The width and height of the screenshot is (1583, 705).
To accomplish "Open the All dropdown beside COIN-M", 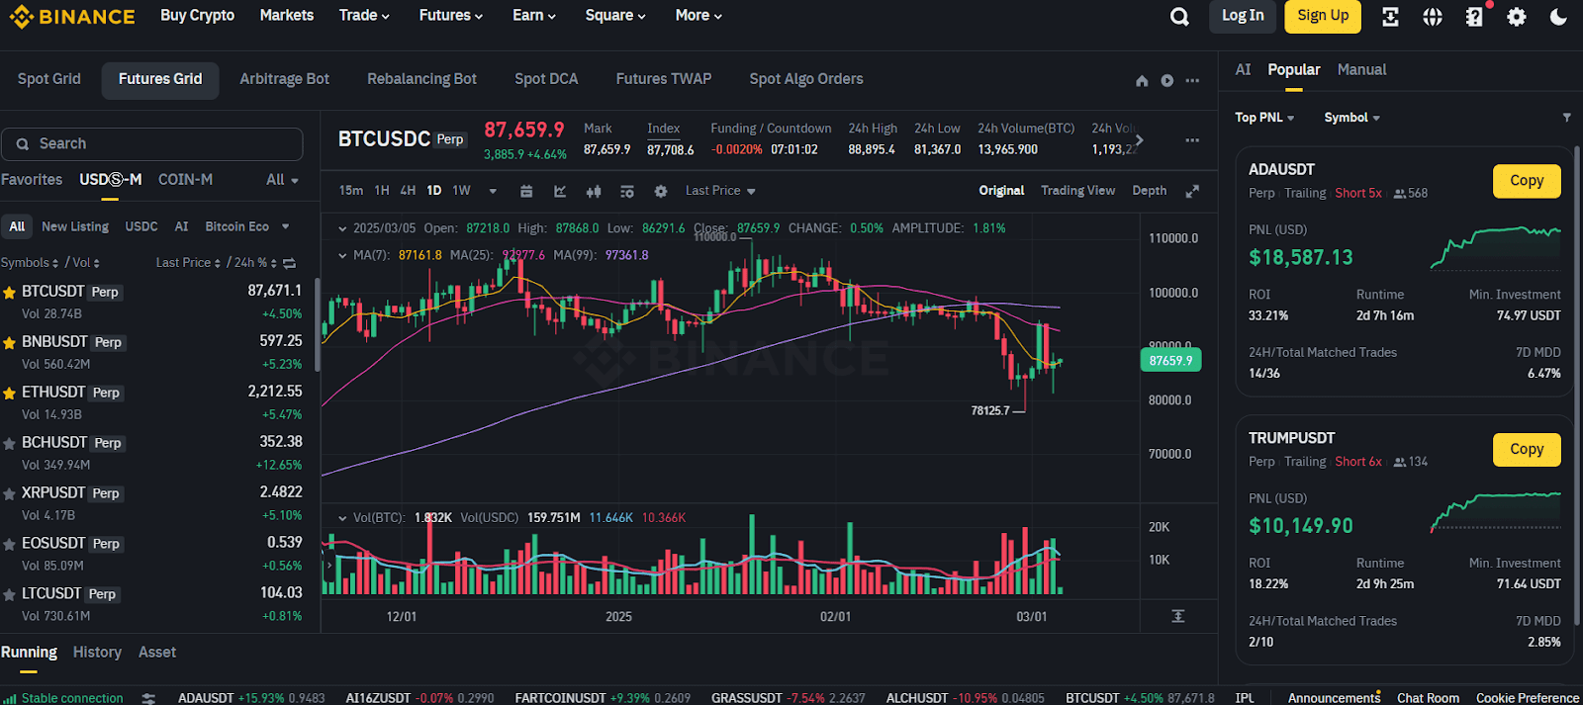I will coord(282,180).
